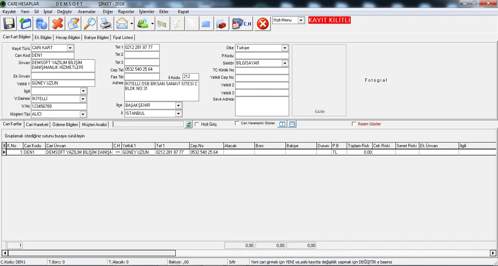Click the blue credit card icon
The image size is (498, 266).
click(206, 24)
